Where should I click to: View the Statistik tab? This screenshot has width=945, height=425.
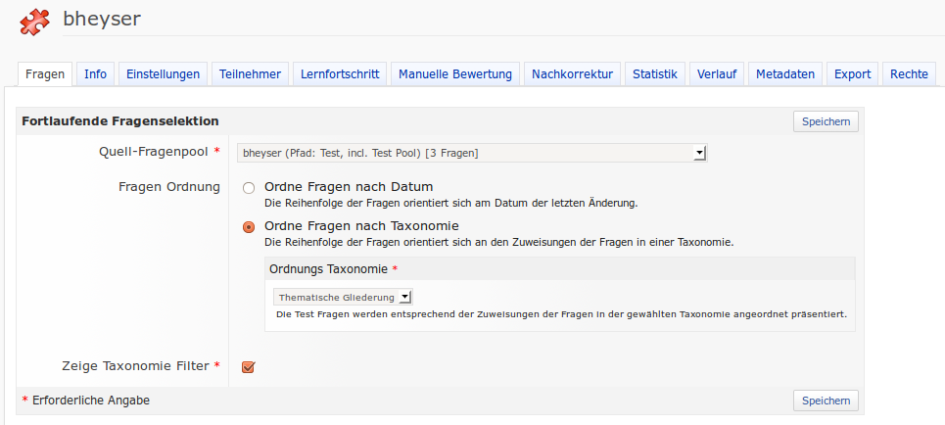click(x=654, y=74)
